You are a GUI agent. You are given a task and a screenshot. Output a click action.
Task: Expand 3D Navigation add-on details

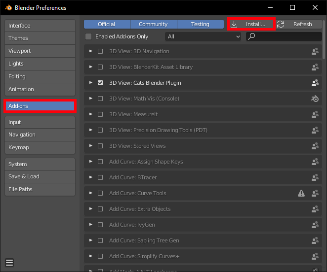pyautogui.click(x=91, y=51)
